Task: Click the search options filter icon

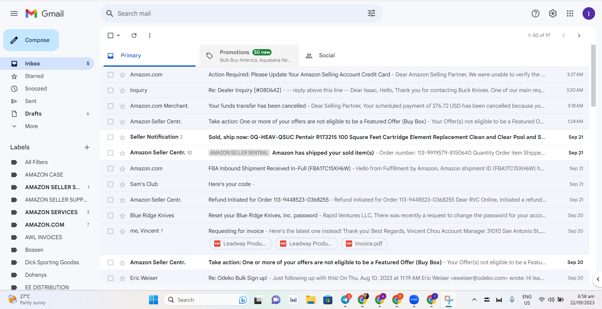Action: [x=371, y=13]
